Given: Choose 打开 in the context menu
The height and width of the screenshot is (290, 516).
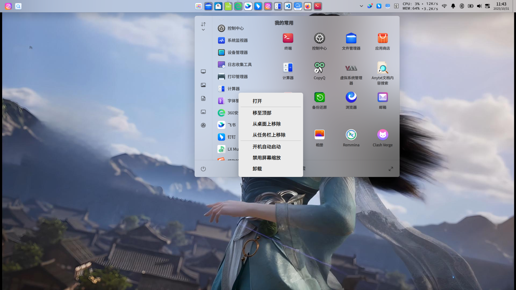Looking at the screenshot, I should pos(271,101).
